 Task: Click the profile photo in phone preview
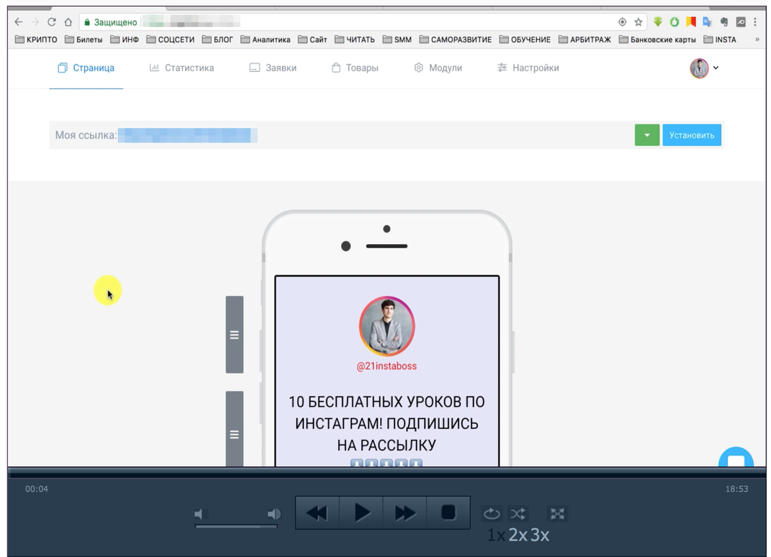387,326
